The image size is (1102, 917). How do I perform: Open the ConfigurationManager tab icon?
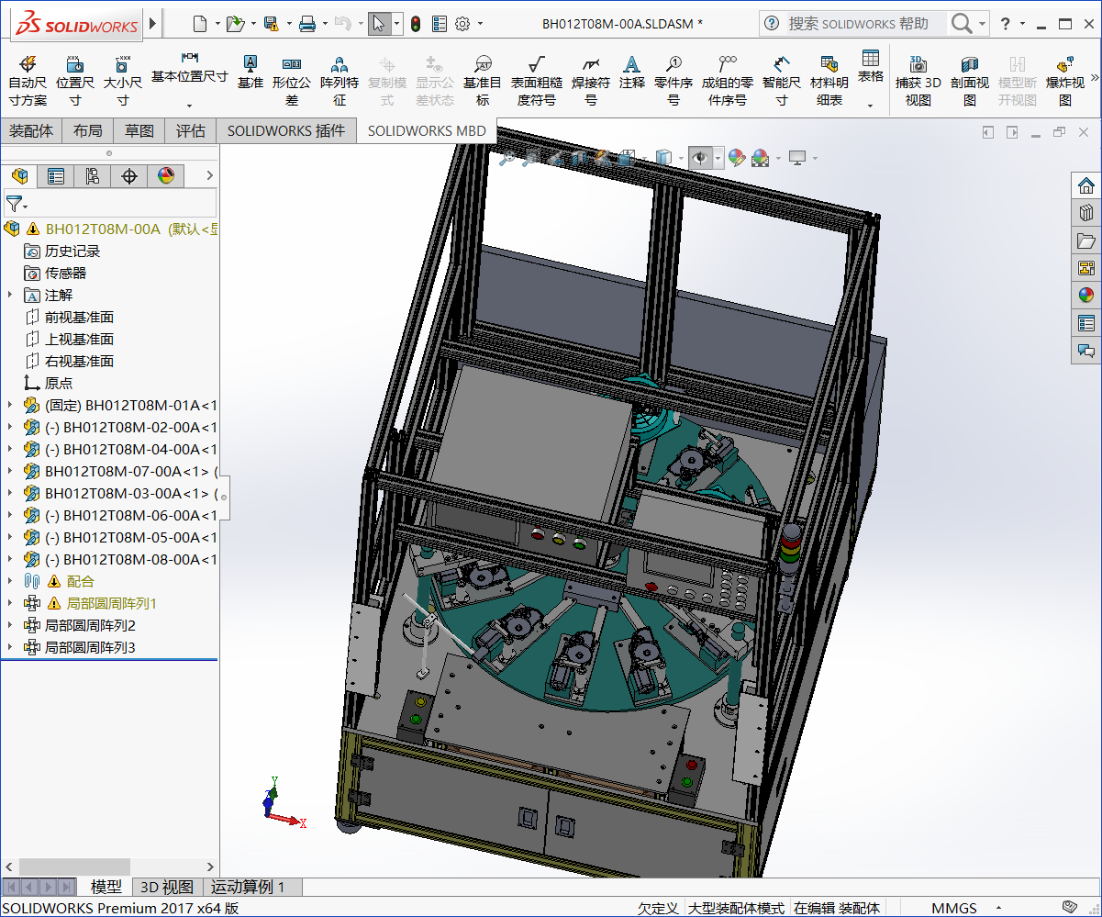pos(93,175)
